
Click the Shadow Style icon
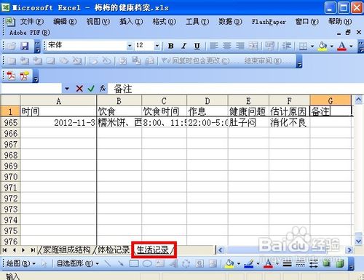[x=327, y=263]
